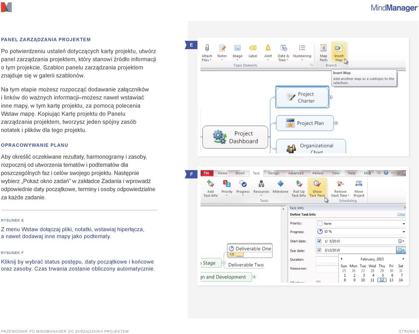Click the Resources person icon
This screenshot has height=334, width=419.
click(x=261, y=184)
